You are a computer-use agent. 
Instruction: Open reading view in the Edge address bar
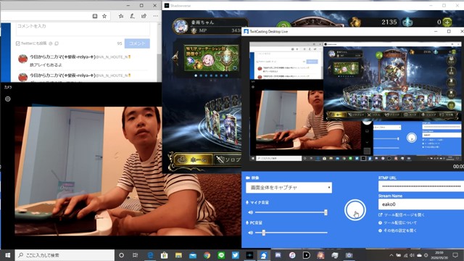tap(95, 16)
